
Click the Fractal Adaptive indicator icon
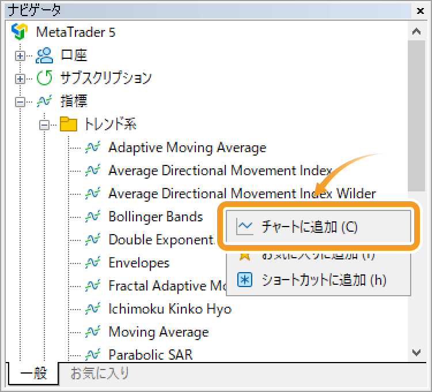tap(93, 285)
